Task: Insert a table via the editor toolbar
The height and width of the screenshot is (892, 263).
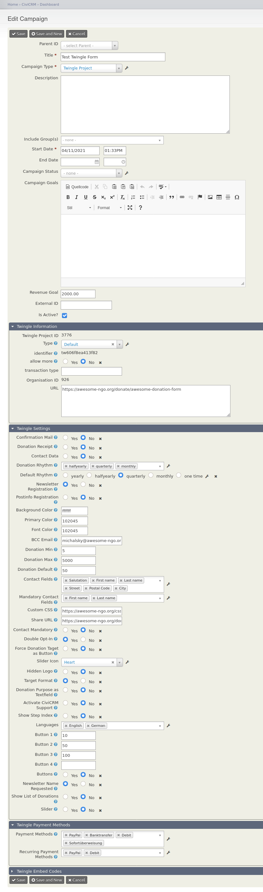Action: [x=219, y=197]
